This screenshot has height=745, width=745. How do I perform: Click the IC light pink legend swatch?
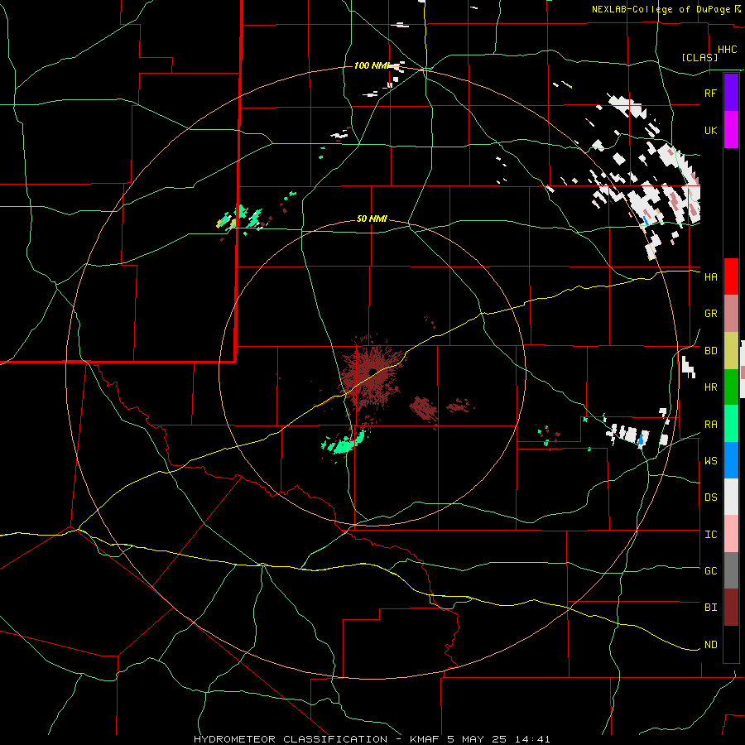(731, 534)
